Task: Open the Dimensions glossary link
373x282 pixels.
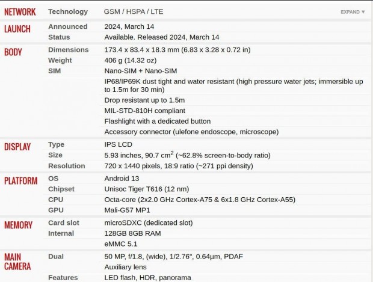Action: point(68,50)
